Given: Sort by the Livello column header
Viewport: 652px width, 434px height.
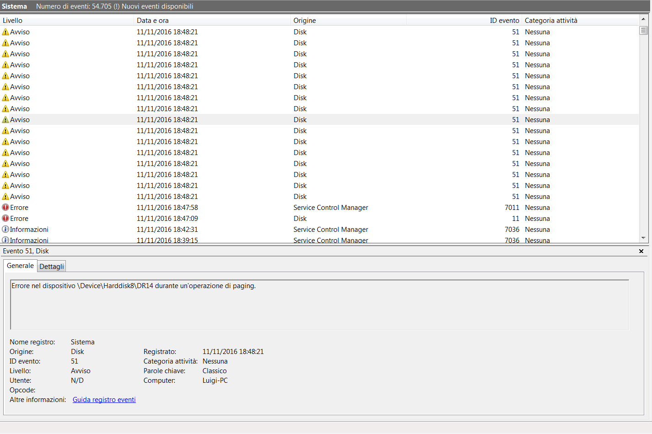Looking at the screenshot, I should (67, 21).
